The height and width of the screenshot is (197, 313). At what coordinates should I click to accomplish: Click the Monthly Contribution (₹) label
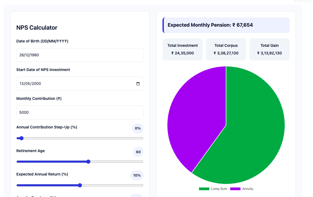pos(39,98)
